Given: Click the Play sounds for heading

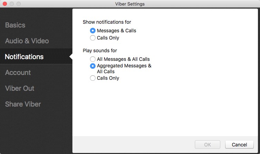Looking at the screenshot, I should (100, 51).
